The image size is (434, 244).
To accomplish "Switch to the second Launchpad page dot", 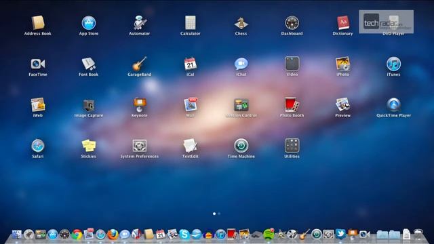I will point(219,213).
